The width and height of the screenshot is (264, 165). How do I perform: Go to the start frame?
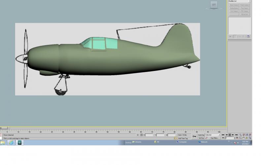(223, 135)
